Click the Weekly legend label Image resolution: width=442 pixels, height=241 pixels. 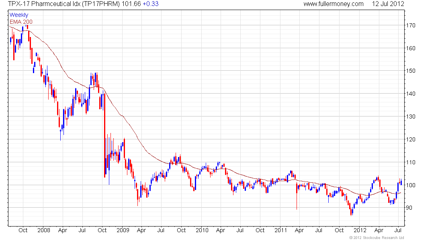point(19,15)
